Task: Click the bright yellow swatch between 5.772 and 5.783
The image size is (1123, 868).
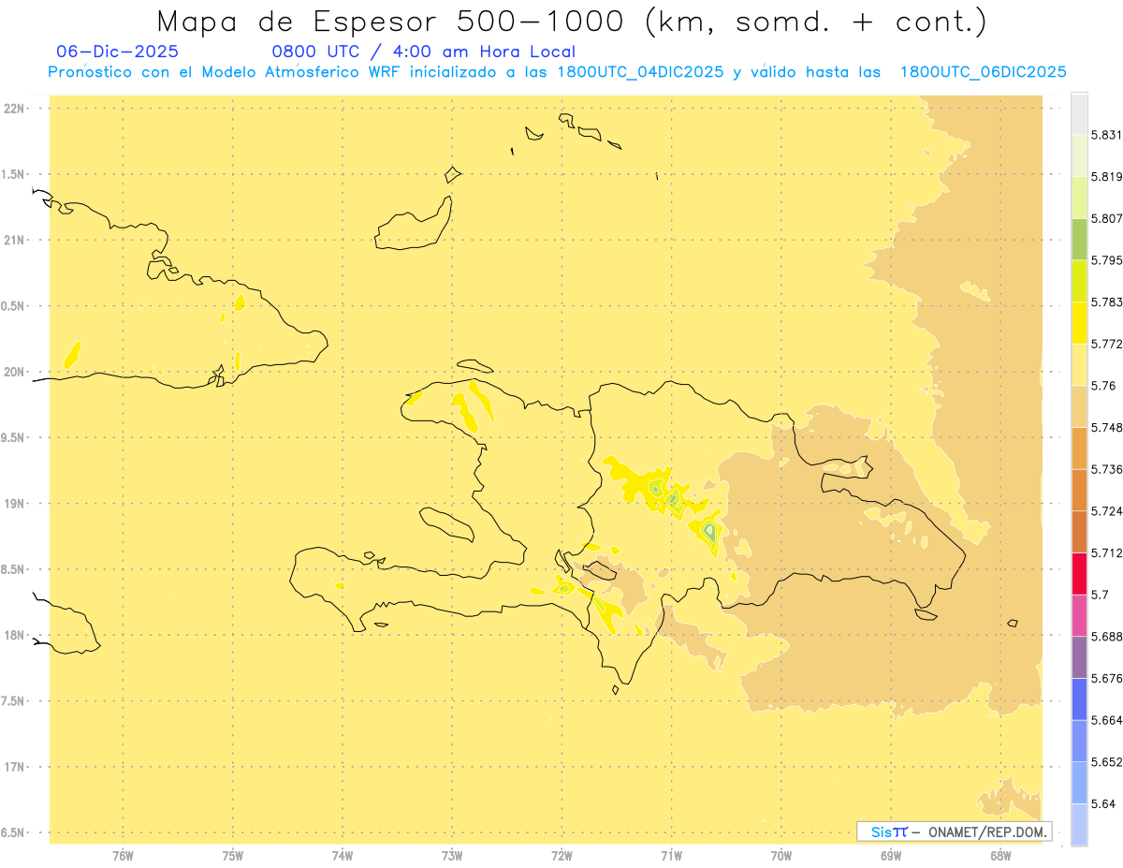Action: [1079, 323]
